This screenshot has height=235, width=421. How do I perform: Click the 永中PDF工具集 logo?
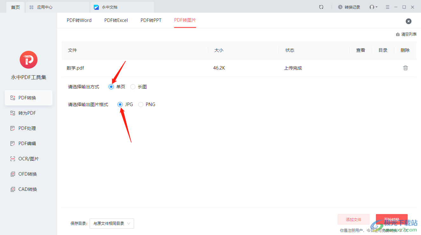coord(29,60)
